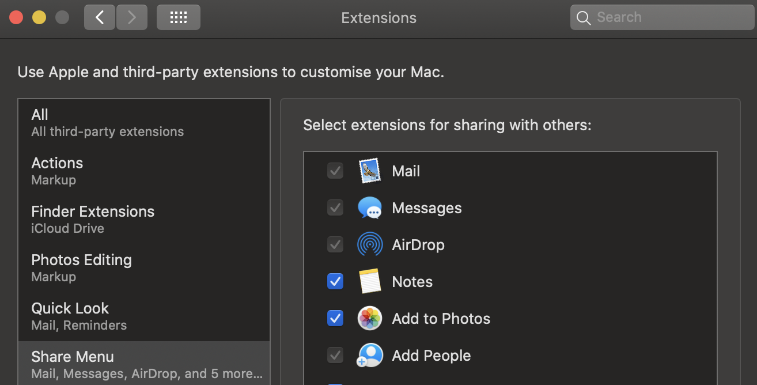The height and width of the screenshot is (385, 757).
Task: Click the Messages speech bubble icon
Action: pos(370,208)
